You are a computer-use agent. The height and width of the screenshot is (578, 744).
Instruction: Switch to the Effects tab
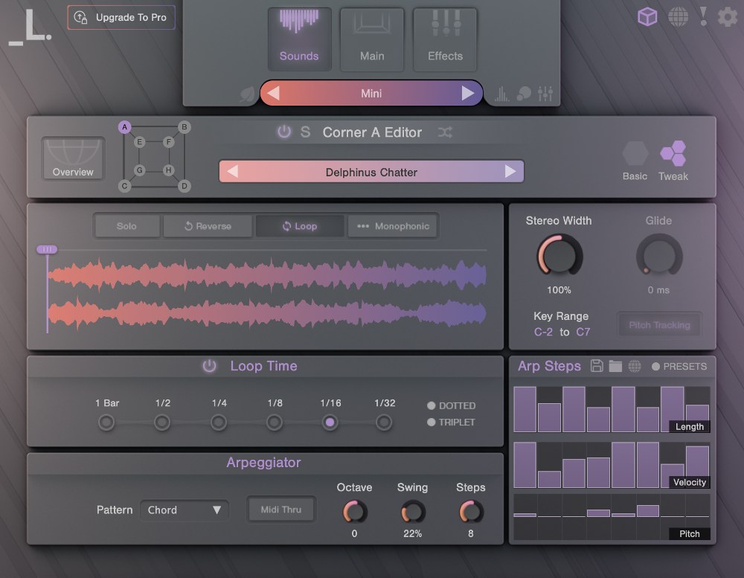click(x=444, y=39)
